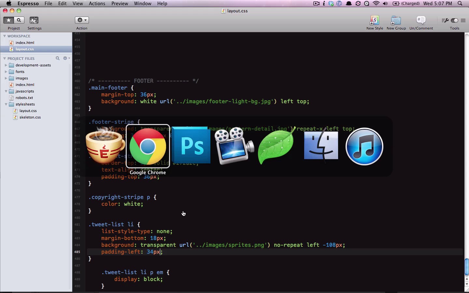469x293 pixels.
Task: Click the wrench tools icon
Action: tap(445, 21)
